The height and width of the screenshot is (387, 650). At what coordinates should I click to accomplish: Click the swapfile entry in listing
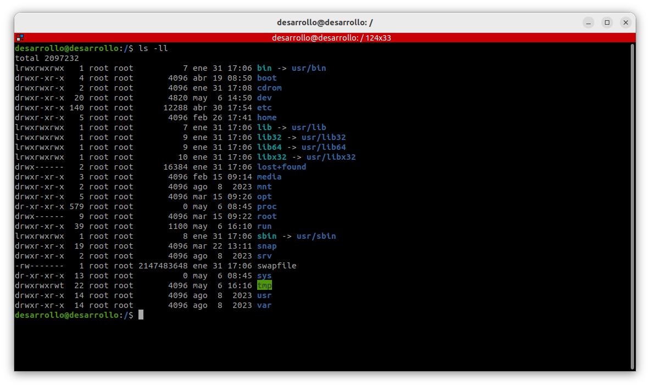(276, 266)
